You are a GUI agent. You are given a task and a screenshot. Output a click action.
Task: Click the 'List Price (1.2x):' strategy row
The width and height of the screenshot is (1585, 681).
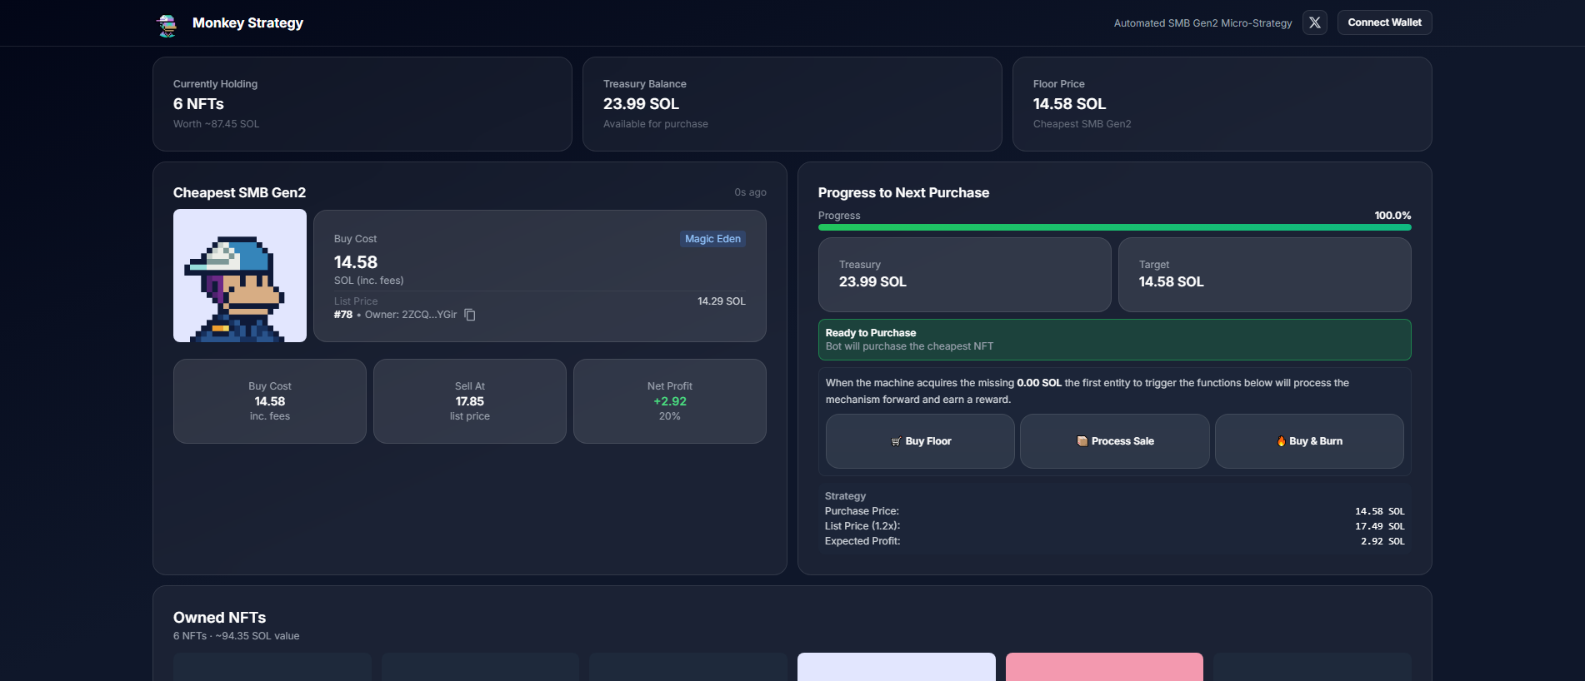1114,526
